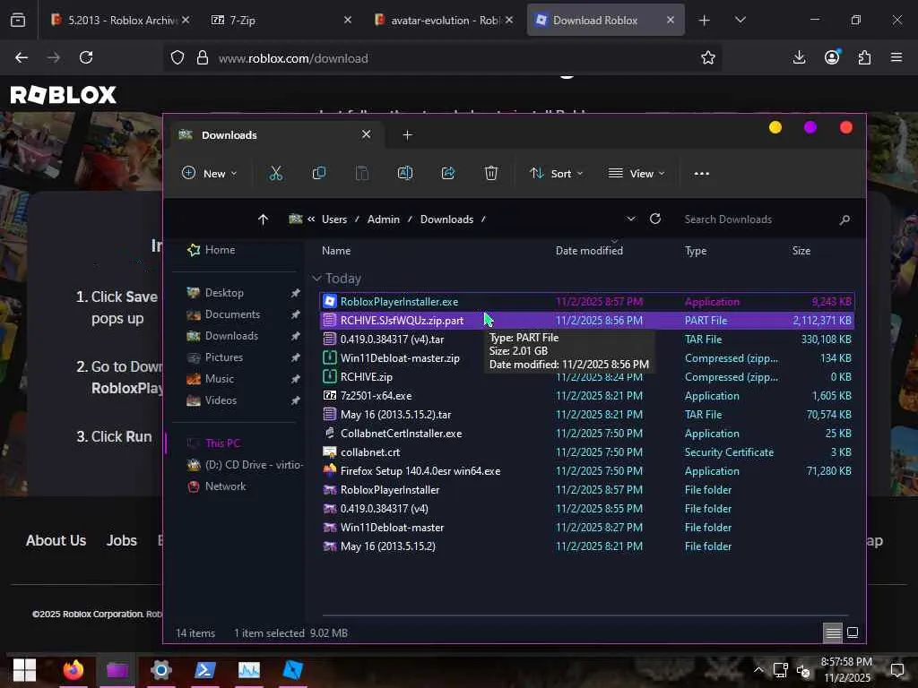Click Roblox logo on the webpage
Viewport: 918px width, 688px height.
click(x=64, y=95)
